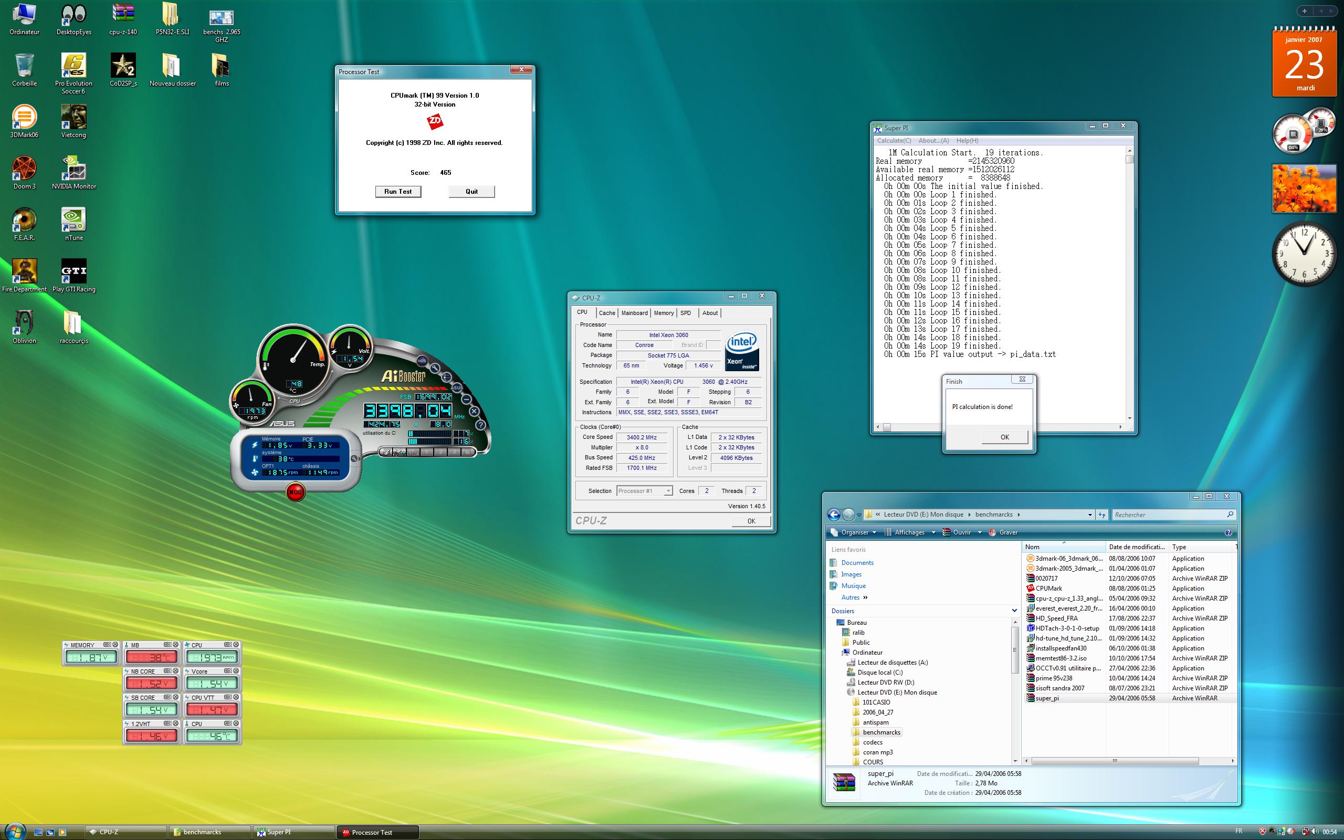This screenshot has height=840, width=1344.
Task: Open the Affichages views dropdown arrow
Action: pos(933,532)
